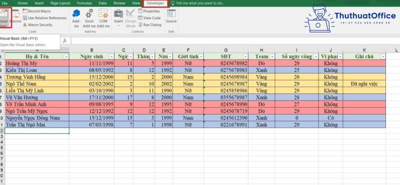Open the Macros dialog
This screenshot has height=185, width=400.
16,16
